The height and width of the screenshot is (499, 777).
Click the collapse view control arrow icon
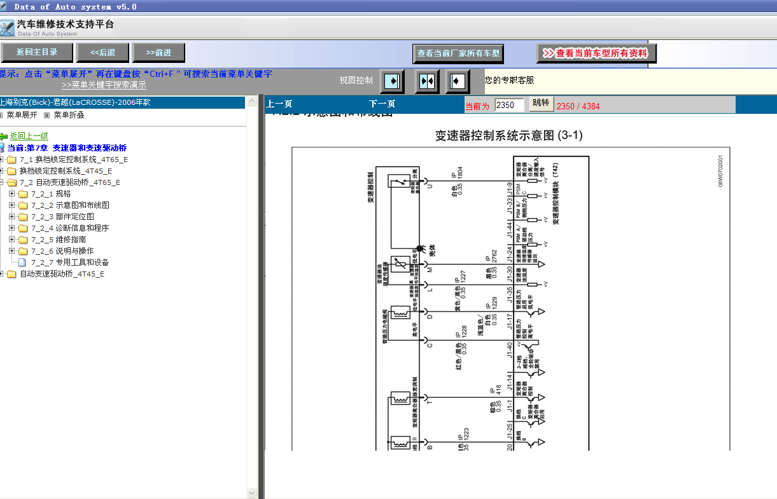pyautogui.click(x=458, y=81)
